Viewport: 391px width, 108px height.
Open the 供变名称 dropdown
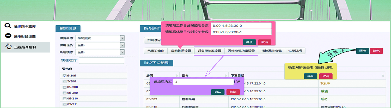tap(122, 38)
